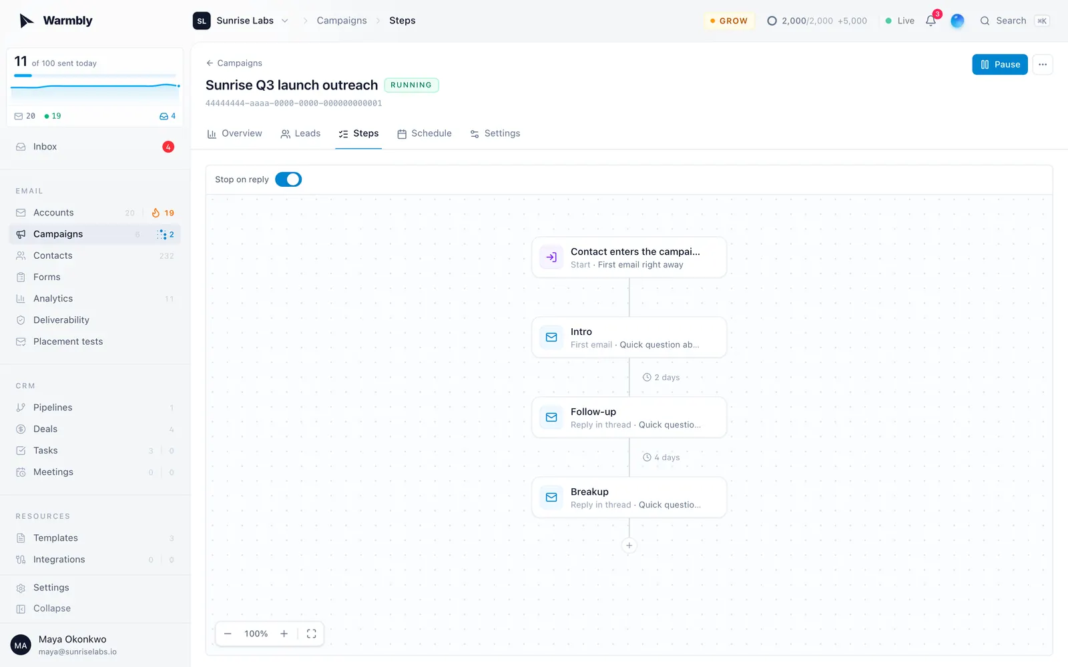Click the add step plus button

point(629,546)
